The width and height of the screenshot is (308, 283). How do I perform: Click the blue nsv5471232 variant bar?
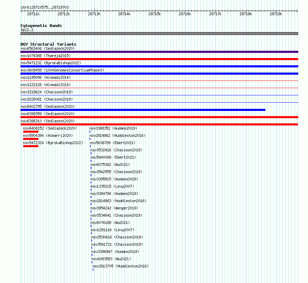(x=159, y=66)
